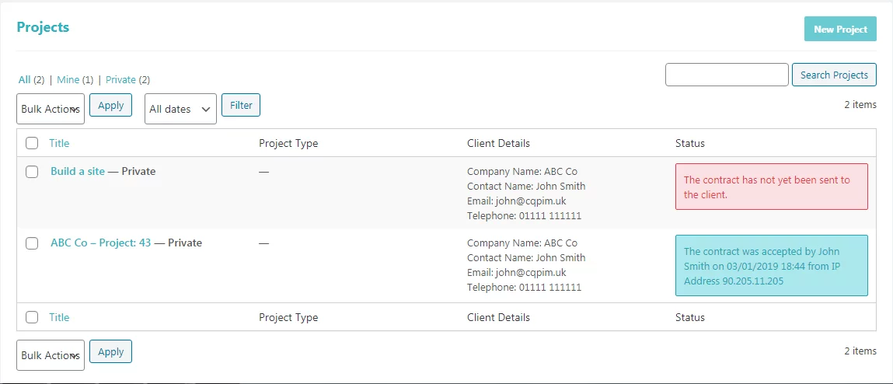The image size is (893, 384).
Task: Sort by Title column header
Action: (59, 143)
